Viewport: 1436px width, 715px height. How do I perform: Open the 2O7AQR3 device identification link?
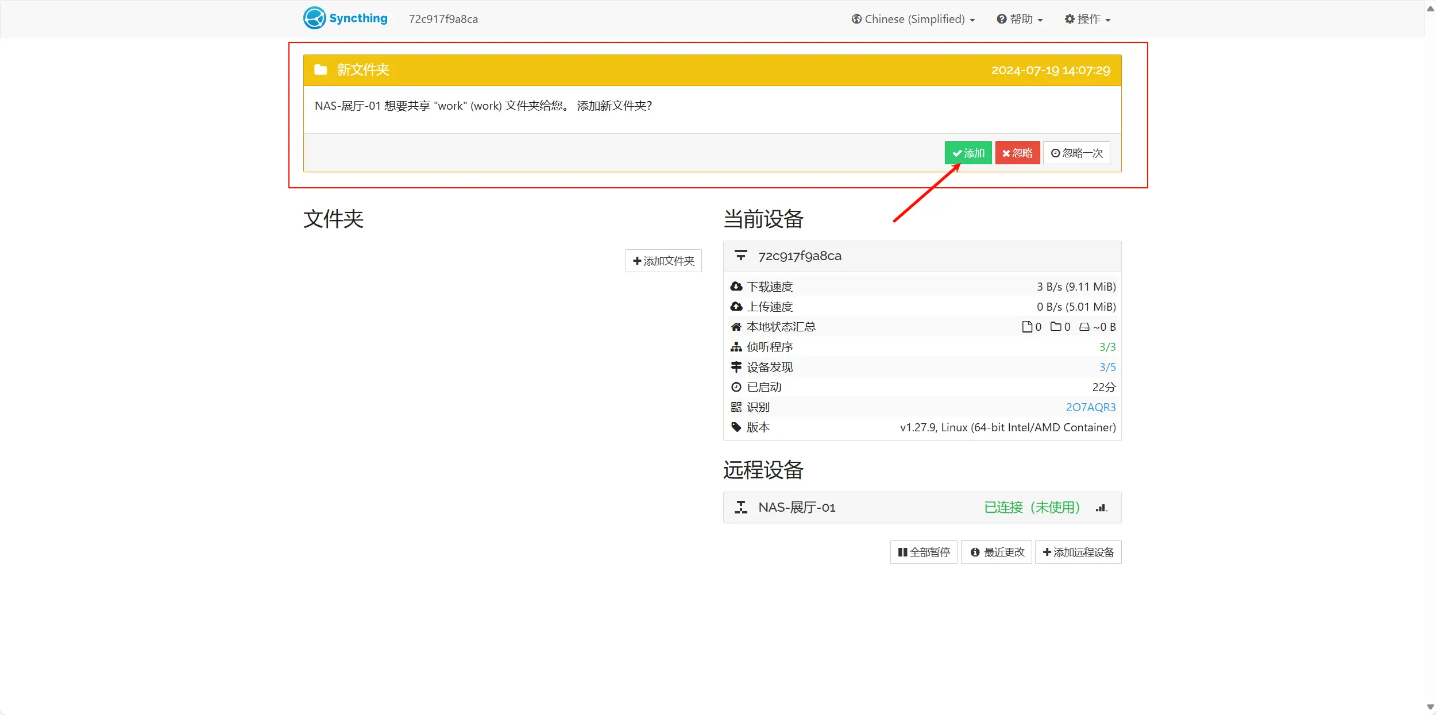tap(1090, 407)
